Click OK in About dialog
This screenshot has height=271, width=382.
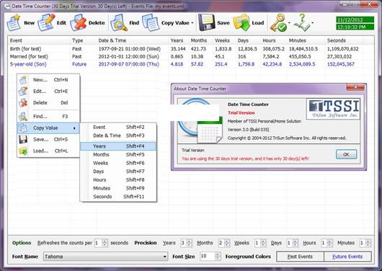[346, 154]
